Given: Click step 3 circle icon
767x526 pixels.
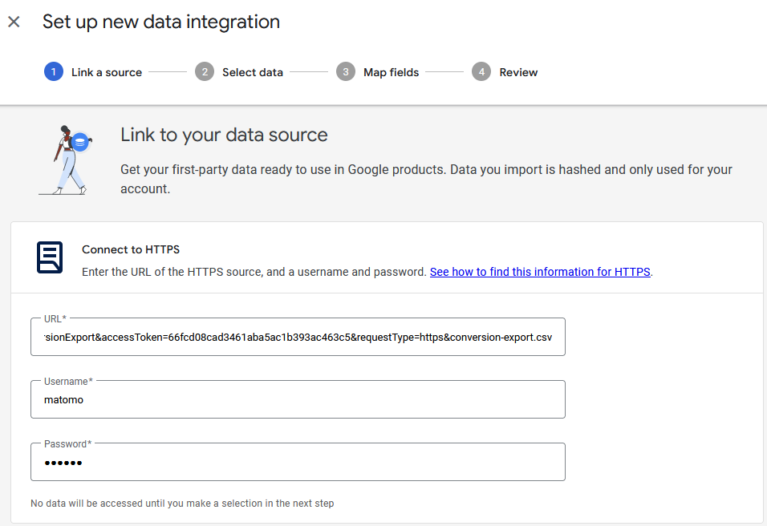Looking at the screenshot, I should pyautogui.click(x=345, y=71).
